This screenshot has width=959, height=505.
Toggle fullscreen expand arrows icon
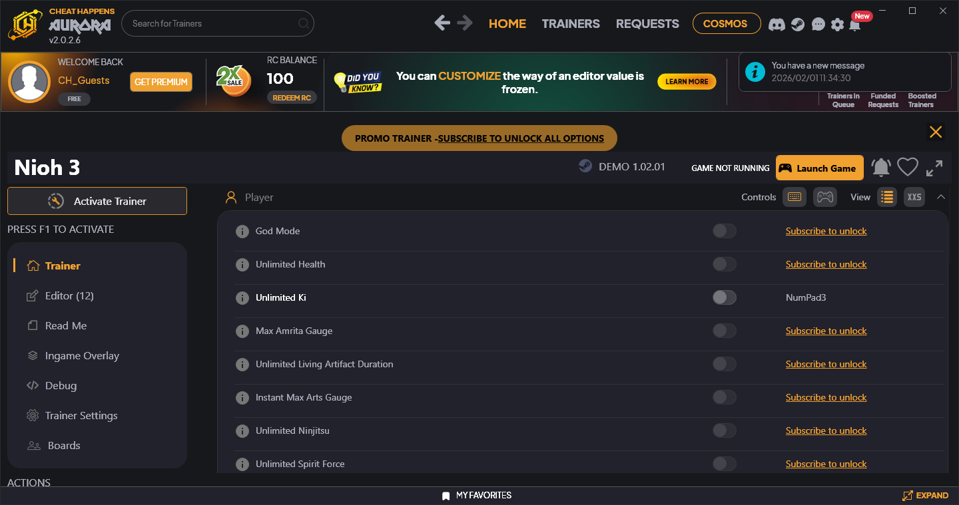tap(934, 168)
